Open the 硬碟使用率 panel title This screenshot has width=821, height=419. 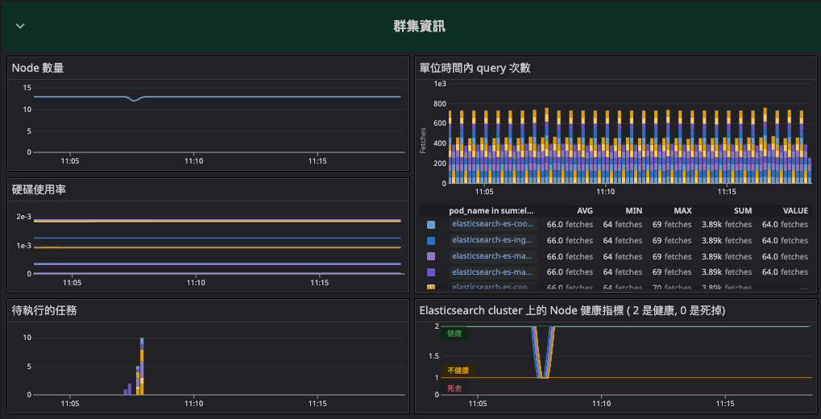tap(38, 189)
